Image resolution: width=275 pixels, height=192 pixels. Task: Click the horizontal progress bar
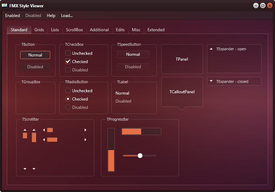(x=141, y=131)
